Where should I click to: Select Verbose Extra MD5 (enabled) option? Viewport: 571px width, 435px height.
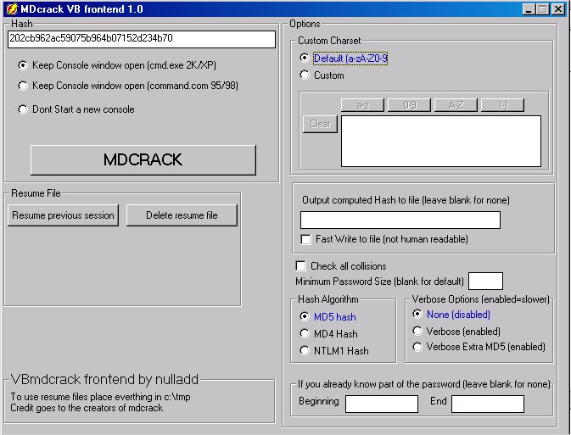(x=417, y=347)
